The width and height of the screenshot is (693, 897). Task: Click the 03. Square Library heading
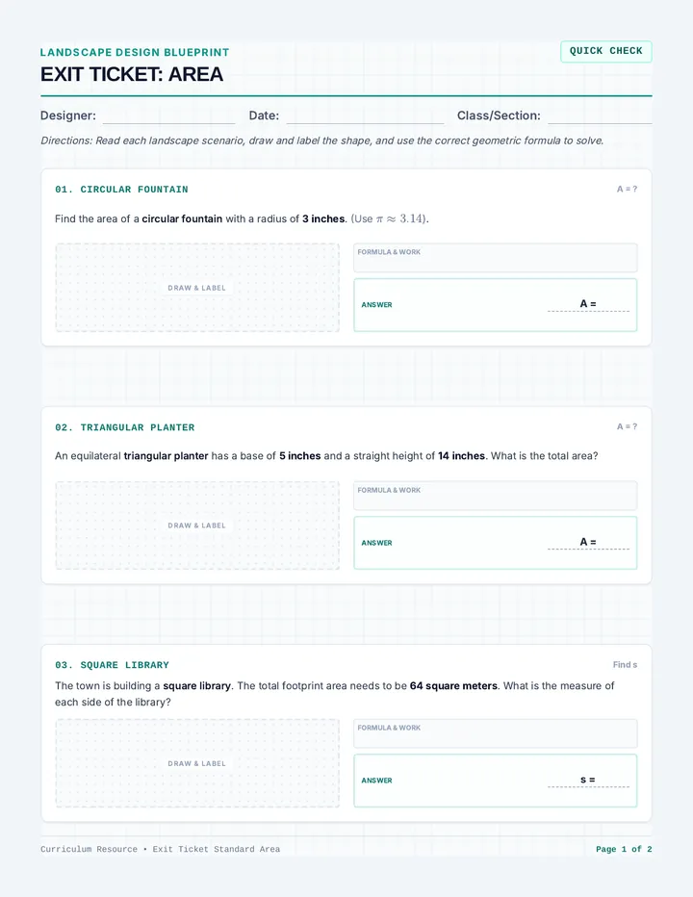point(113,665)
